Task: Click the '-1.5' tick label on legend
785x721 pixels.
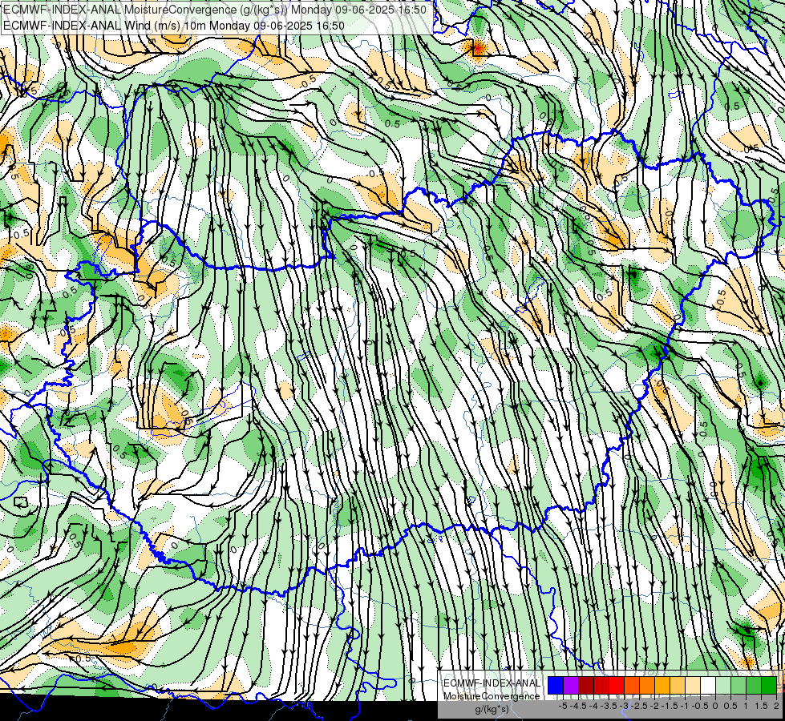Action: 670,706
